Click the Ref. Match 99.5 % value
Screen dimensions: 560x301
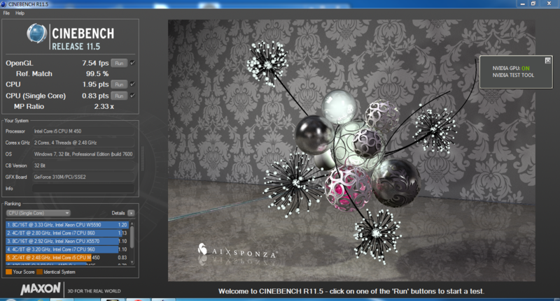[x=97, y=74]
